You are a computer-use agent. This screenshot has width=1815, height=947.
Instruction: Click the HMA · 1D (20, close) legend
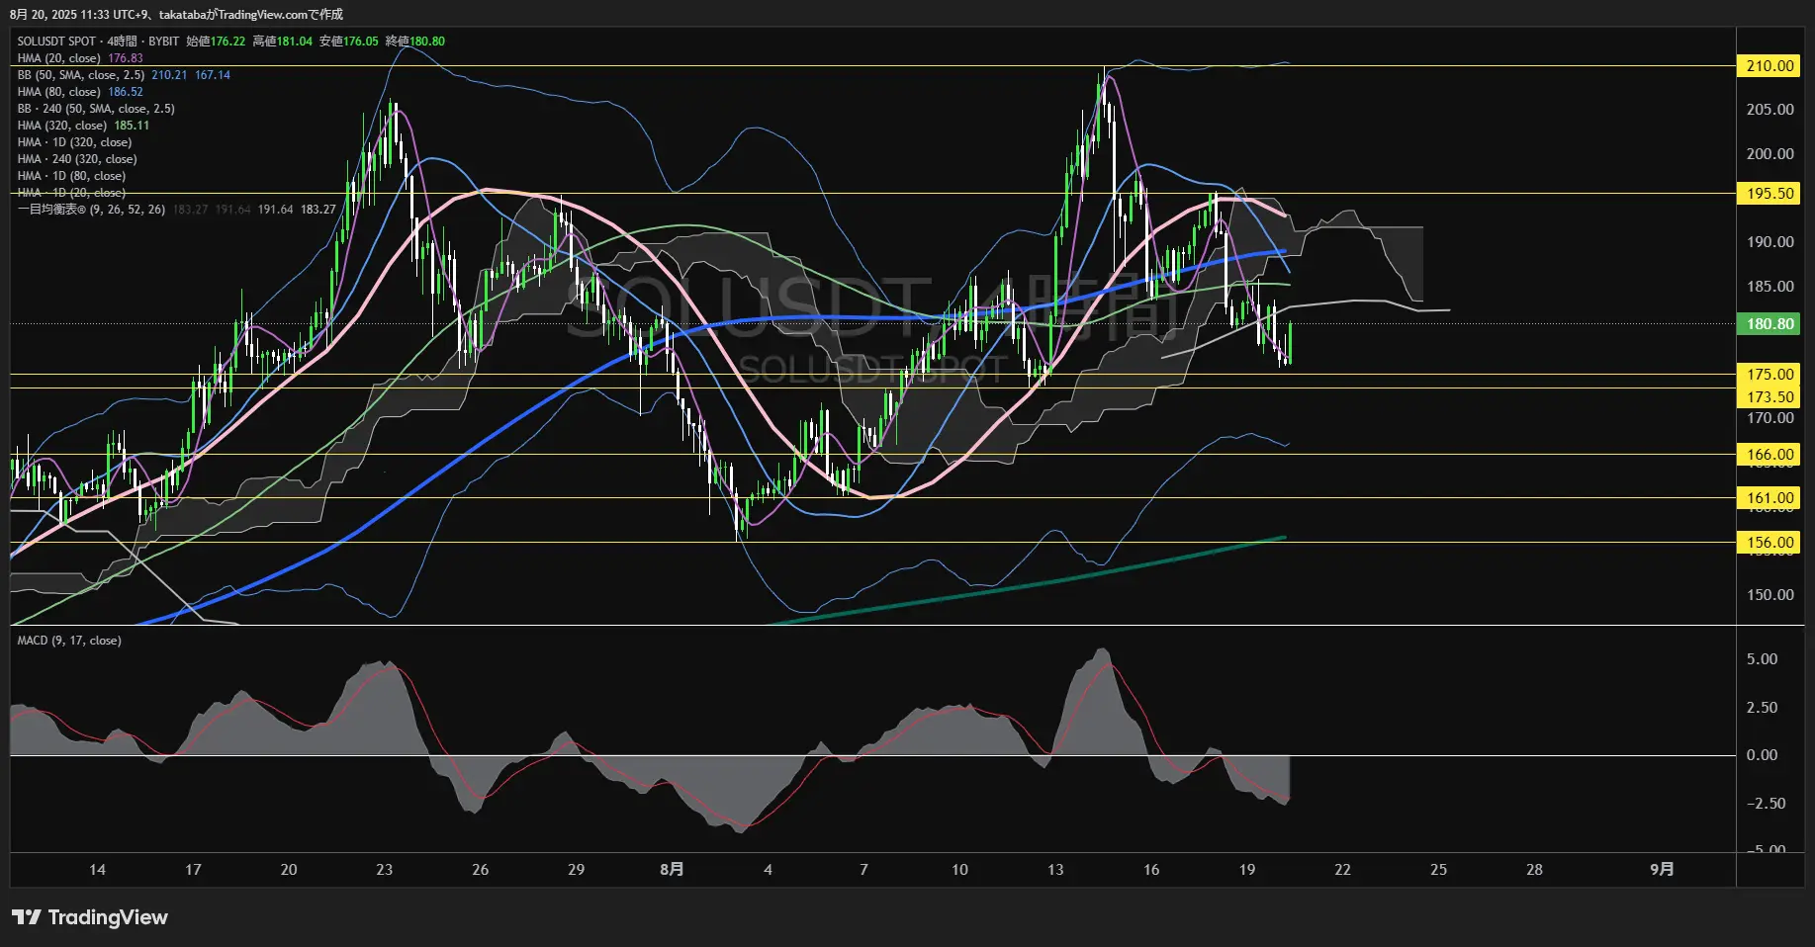71,193
